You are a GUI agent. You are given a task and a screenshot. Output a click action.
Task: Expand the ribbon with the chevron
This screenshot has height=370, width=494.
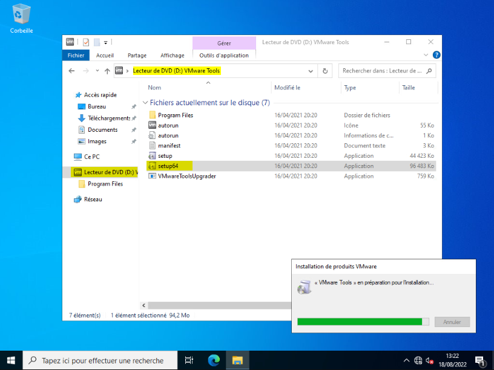click(426, 55)
